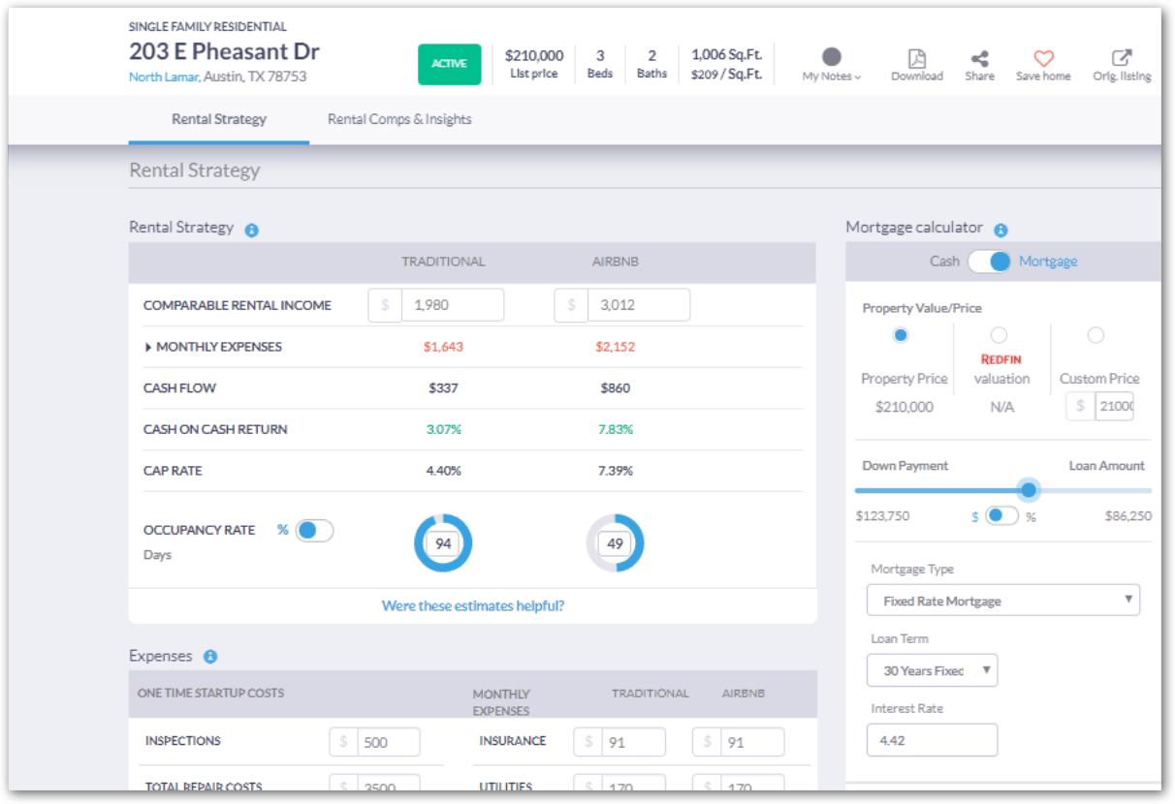This screenshot has height=804, width=1175.
Task: Click Traditional monthly expenses value $1,643
Action: click(x=443, y=347)
